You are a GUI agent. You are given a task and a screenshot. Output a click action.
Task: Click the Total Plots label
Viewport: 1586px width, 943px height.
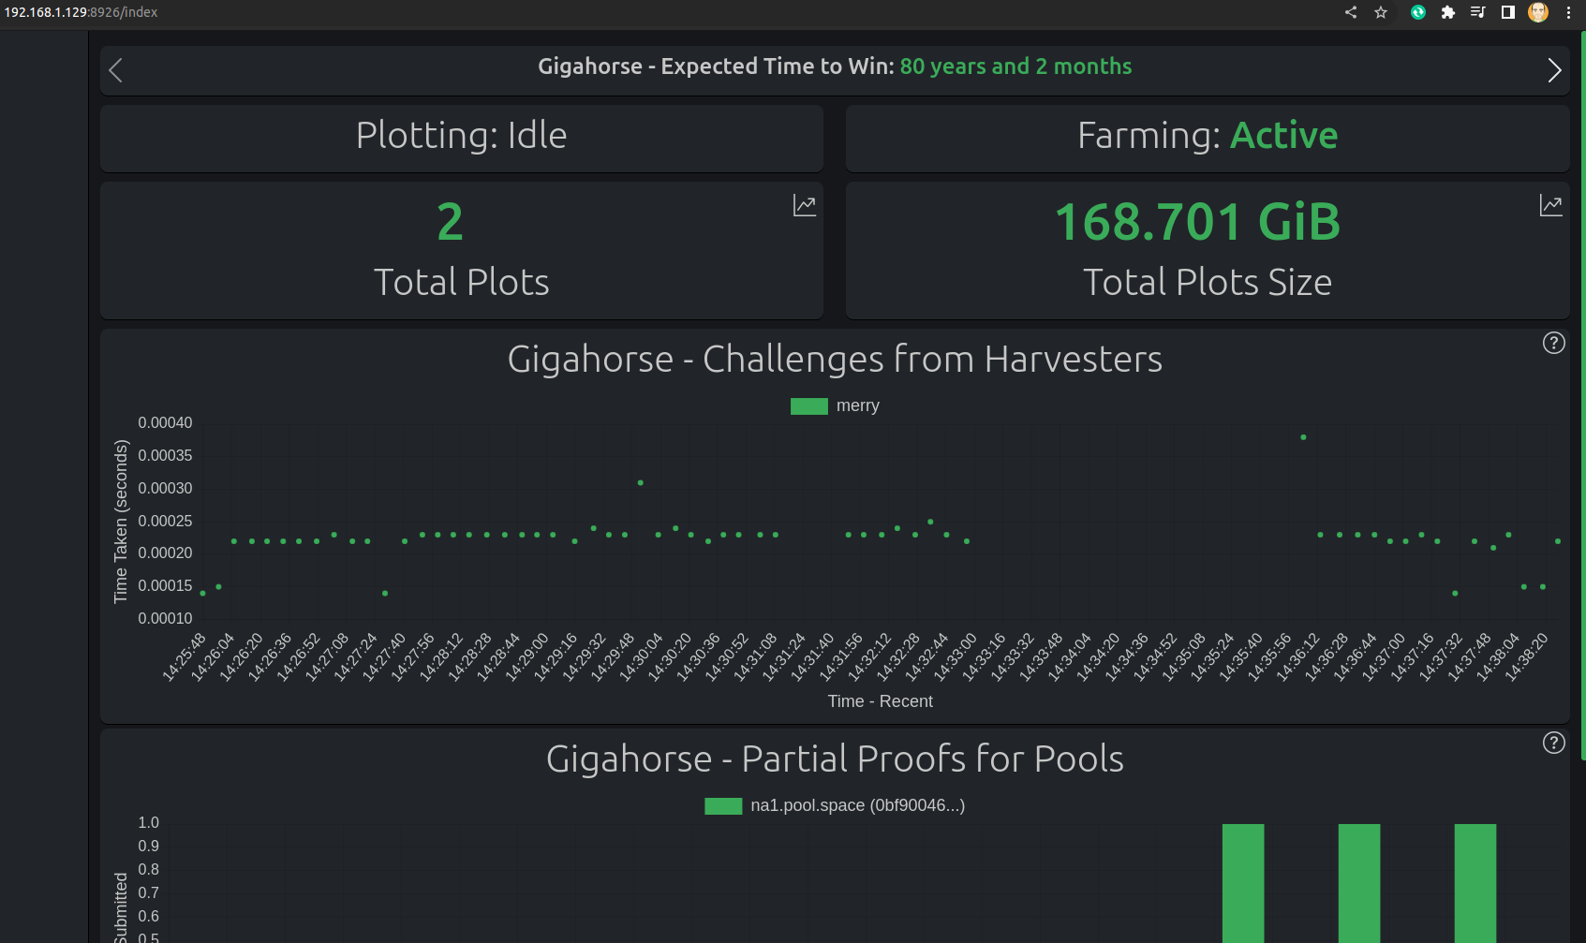462,283
